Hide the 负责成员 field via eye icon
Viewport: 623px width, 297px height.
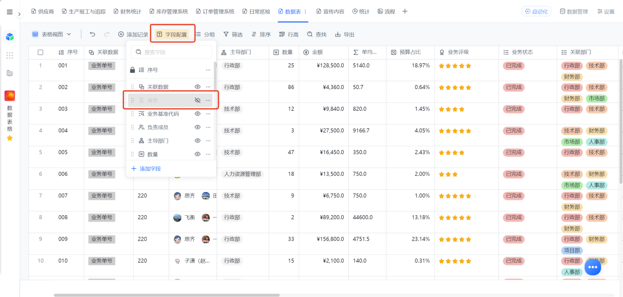point(197,127)
